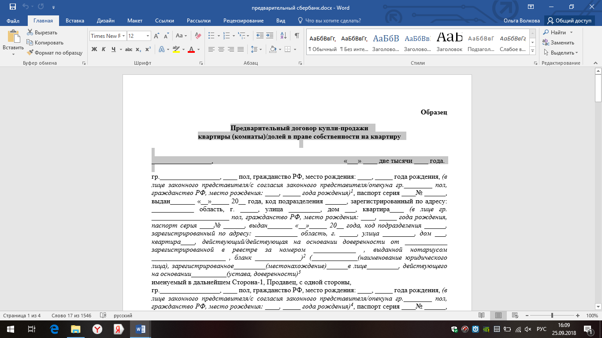Click the Cut scissors icon
Image resolution: width=602 pixels, height=338 pixels.
tap(30, 33)
